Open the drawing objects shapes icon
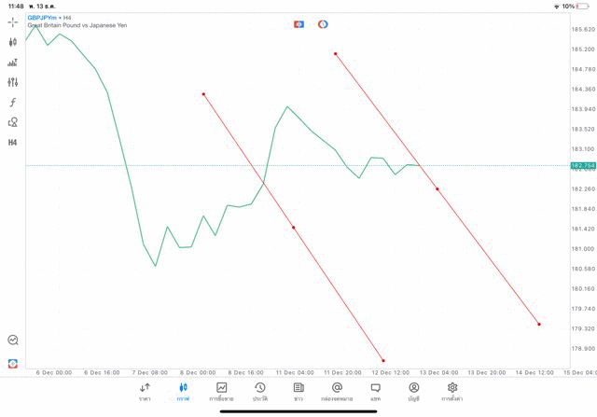The width and height of the screenshot is (597, 417). (12, 122)
